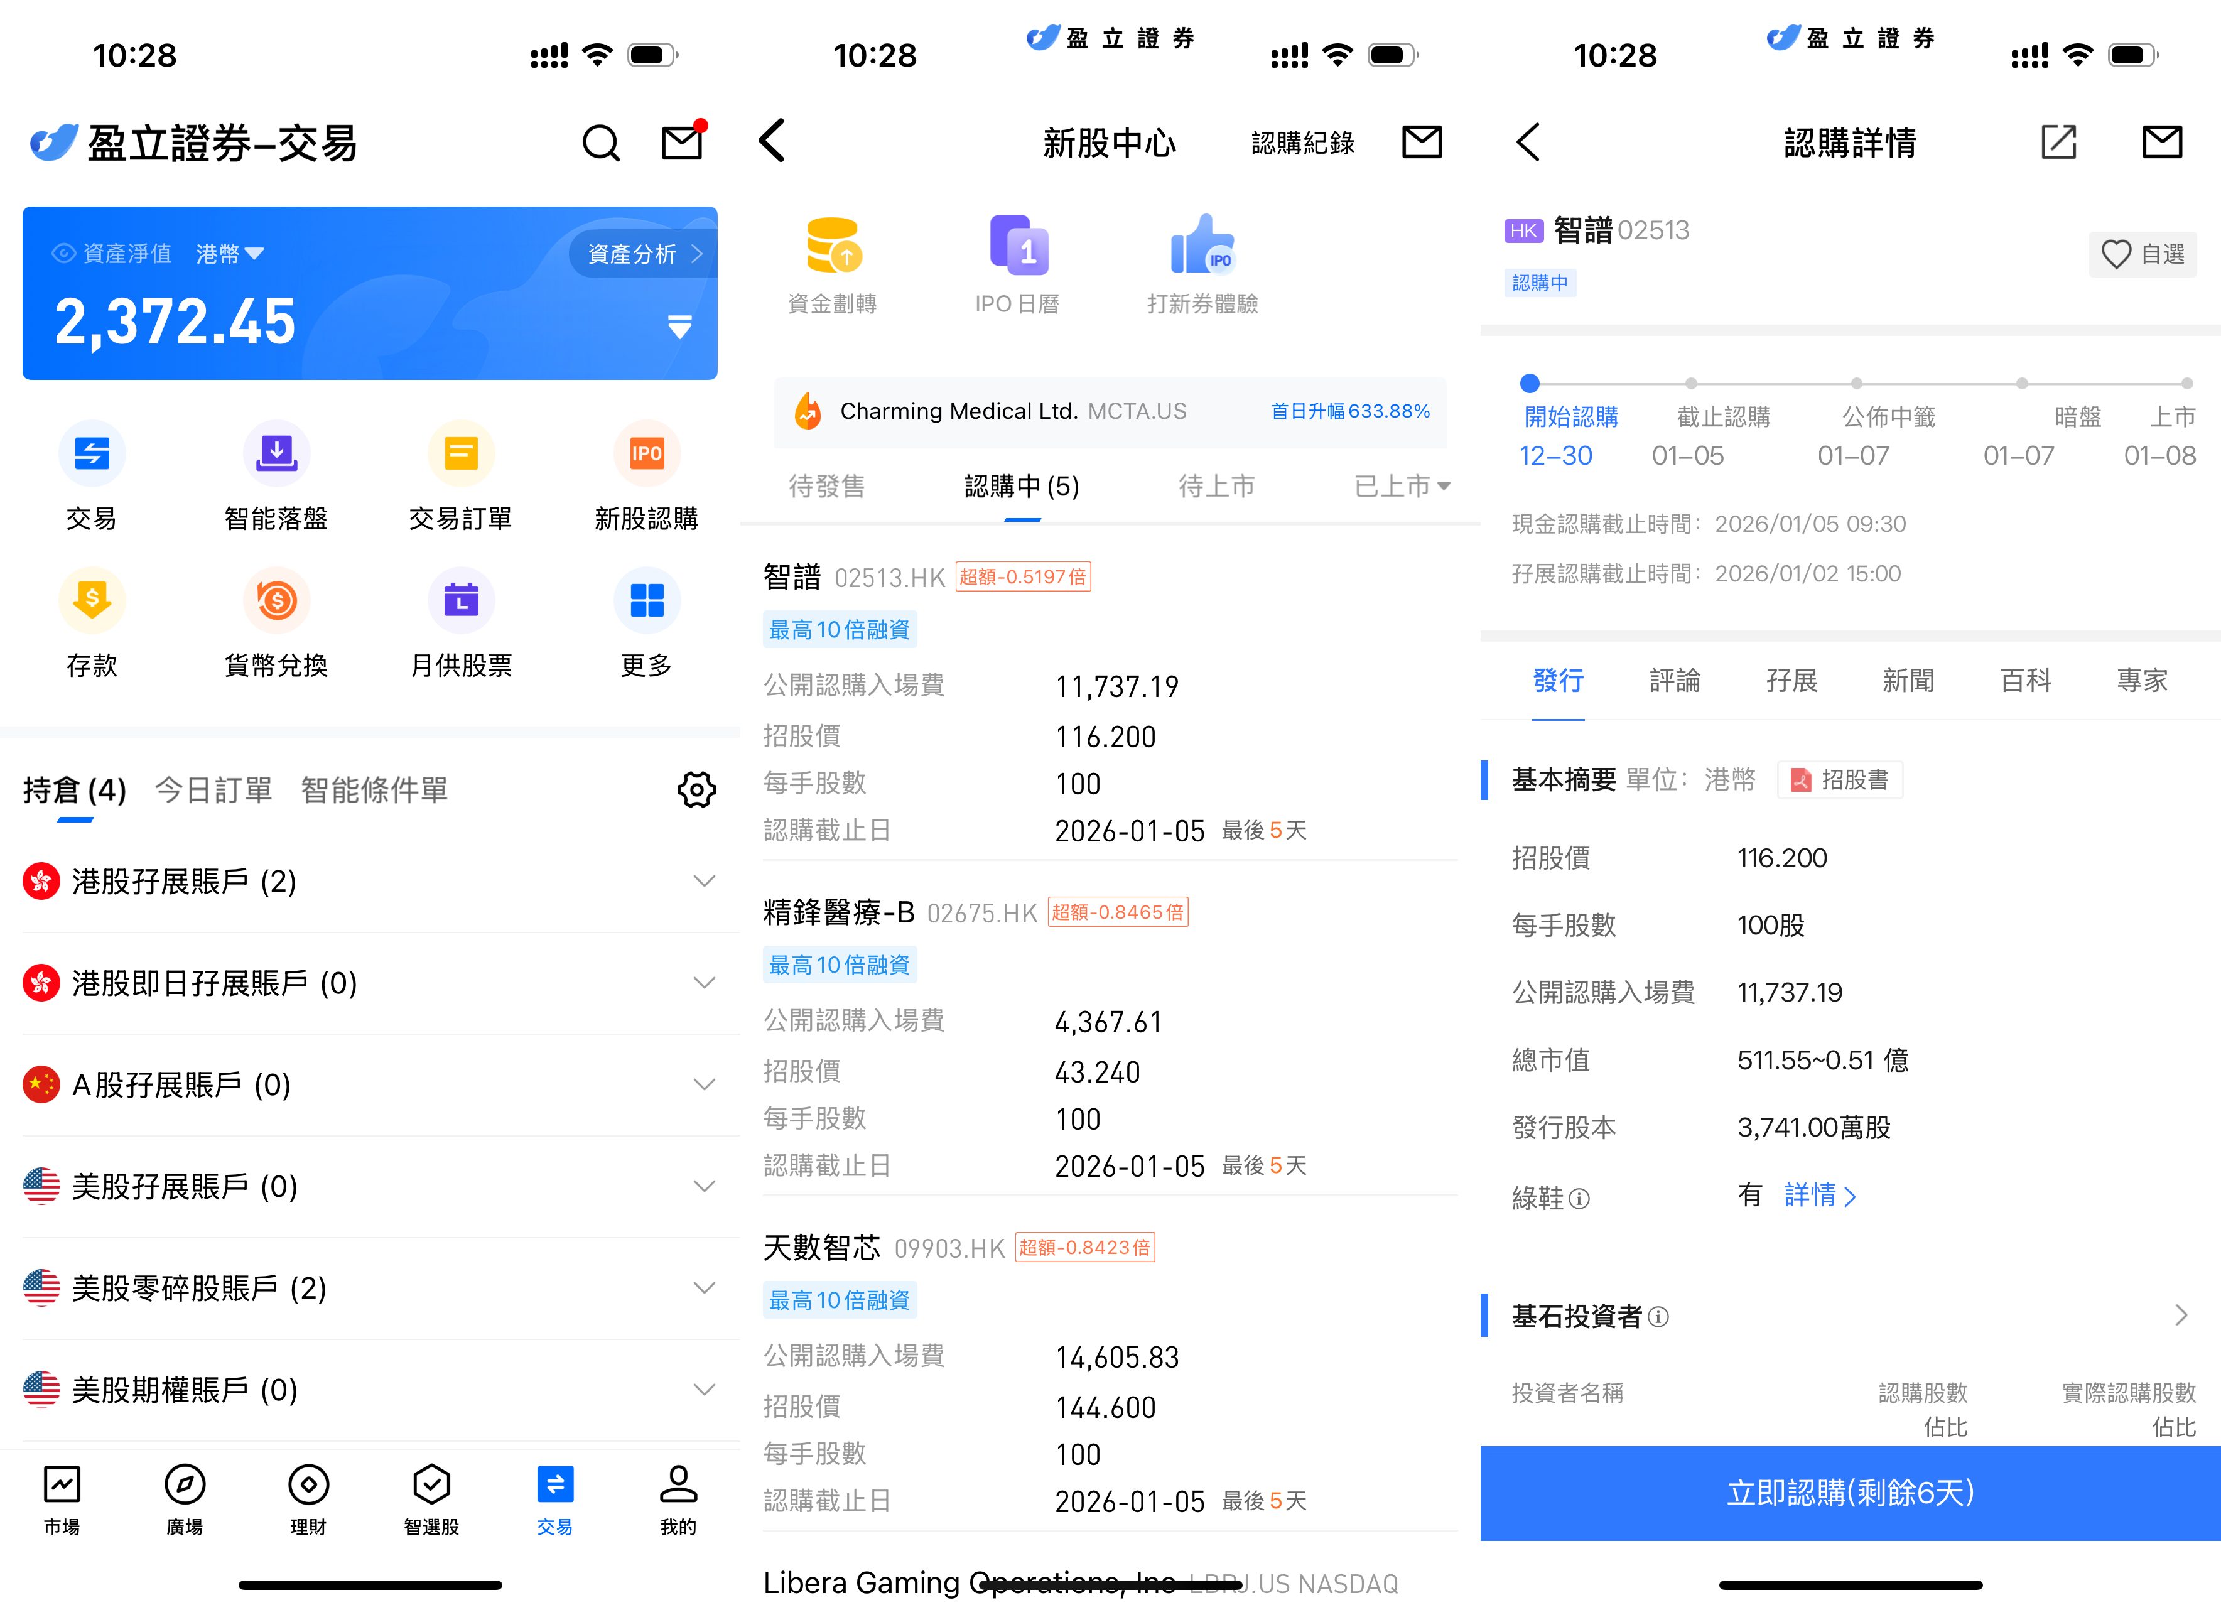Open the search magnifier icon
2221x1605 pixels.
click(x=600, y=143)
